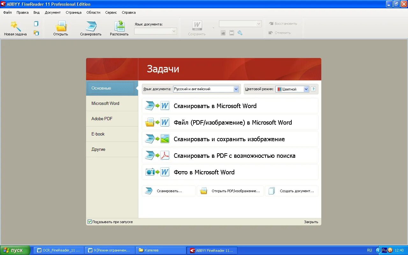Screen dimensions: 408x255
Task: Click the RU language indicator in tray
Action: pos(369,250)
